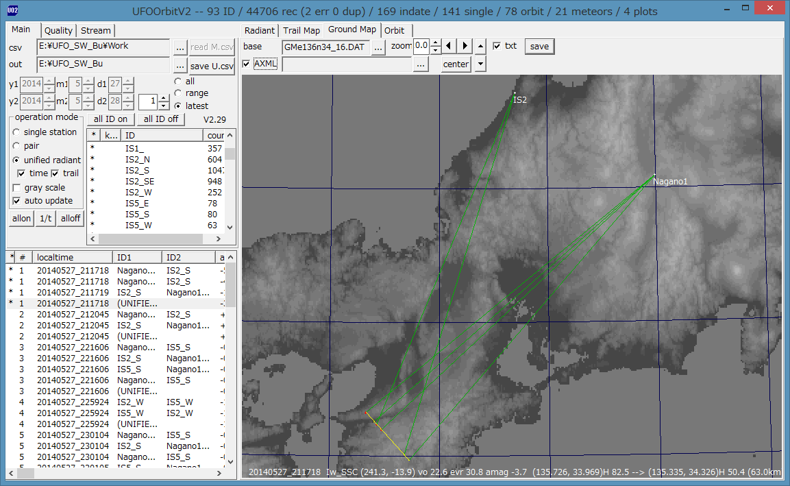Uncheck the AXML checkbox
Viewport: 790px width, 486px height.
(247, 64)
